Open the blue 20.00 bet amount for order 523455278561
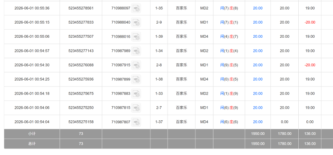333x155 pixels. 258,8
